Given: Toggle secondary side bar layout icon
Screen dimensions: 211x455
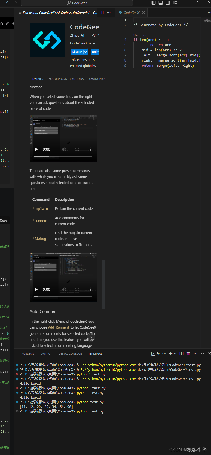Looking at the screenshot, I should [x=168, y=3].
